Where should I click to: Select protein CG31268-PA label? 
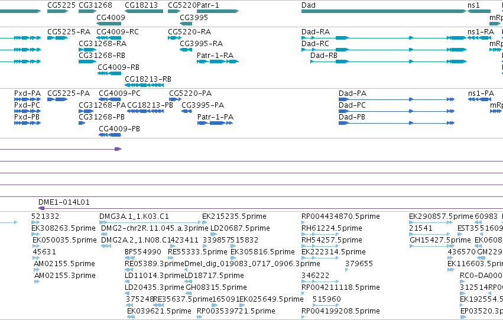pyautogui.click(x=102, y=105)
